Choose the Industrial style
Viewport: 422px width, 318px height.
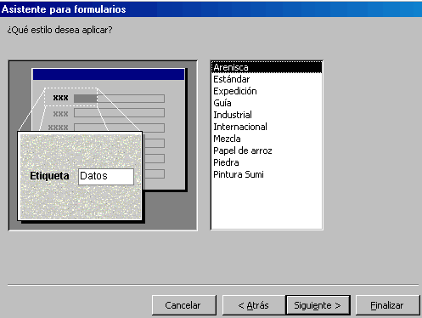(267, 115)
